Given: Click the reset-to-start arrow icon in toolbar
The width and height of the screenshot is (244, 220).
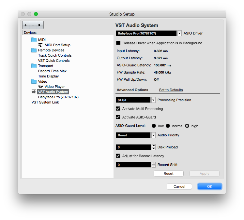Looking at the screenshot, I should (x=39, y=25).
